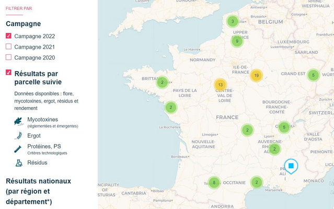
Task: Click the Brittany cluster marker showing 2
Action: (x=163, y=82)
